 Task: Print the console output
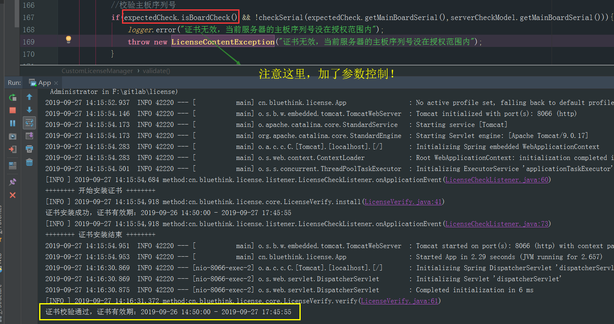click(x=29, y=149)
